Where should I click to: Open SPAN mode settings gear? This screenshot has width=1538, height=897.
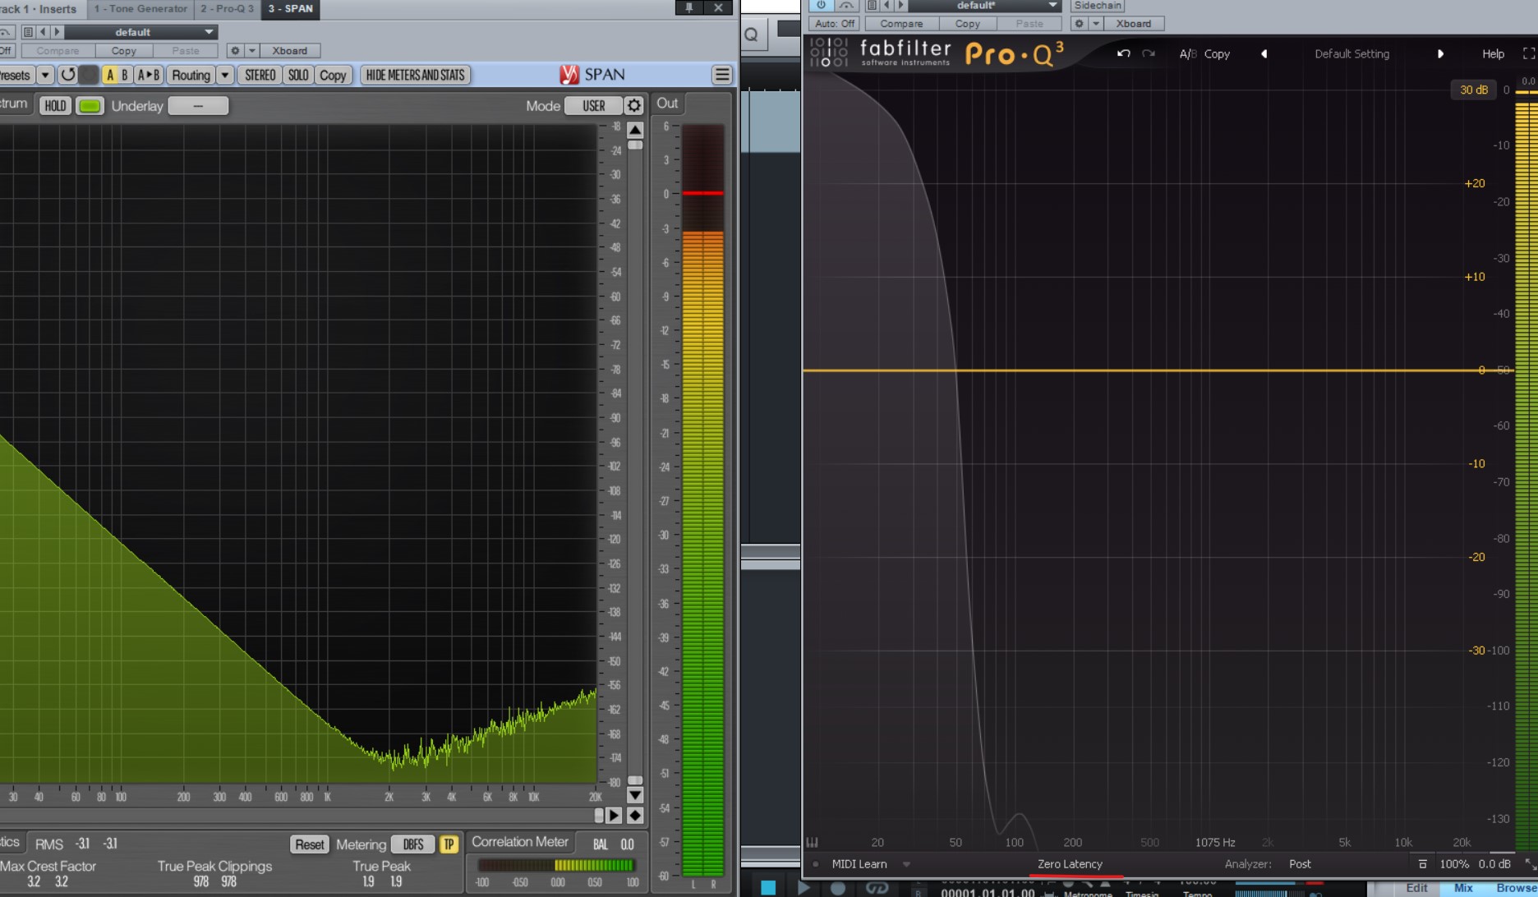tap(633, 105)
